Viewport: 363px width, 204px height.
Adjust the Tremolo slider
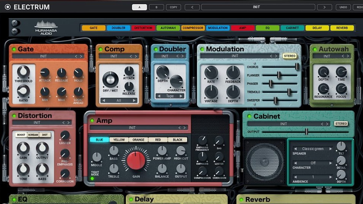click(x=289, y=92)
